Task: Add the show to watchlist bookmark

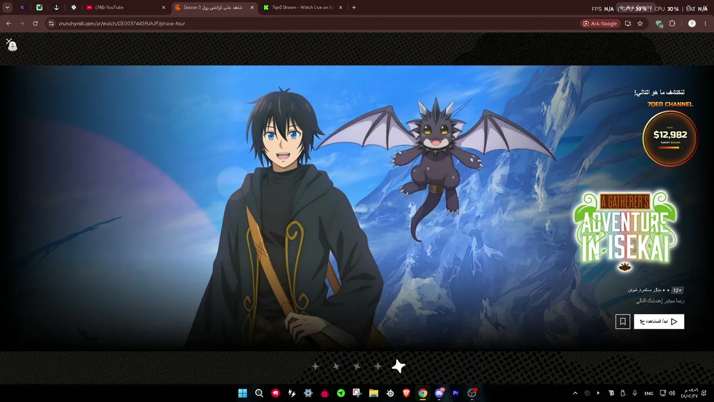Action: point(623,322)
